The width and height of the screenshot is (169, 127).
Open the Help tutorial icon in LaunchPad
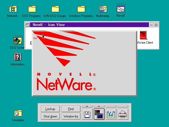pyautogui.click(x=111, y=114)
